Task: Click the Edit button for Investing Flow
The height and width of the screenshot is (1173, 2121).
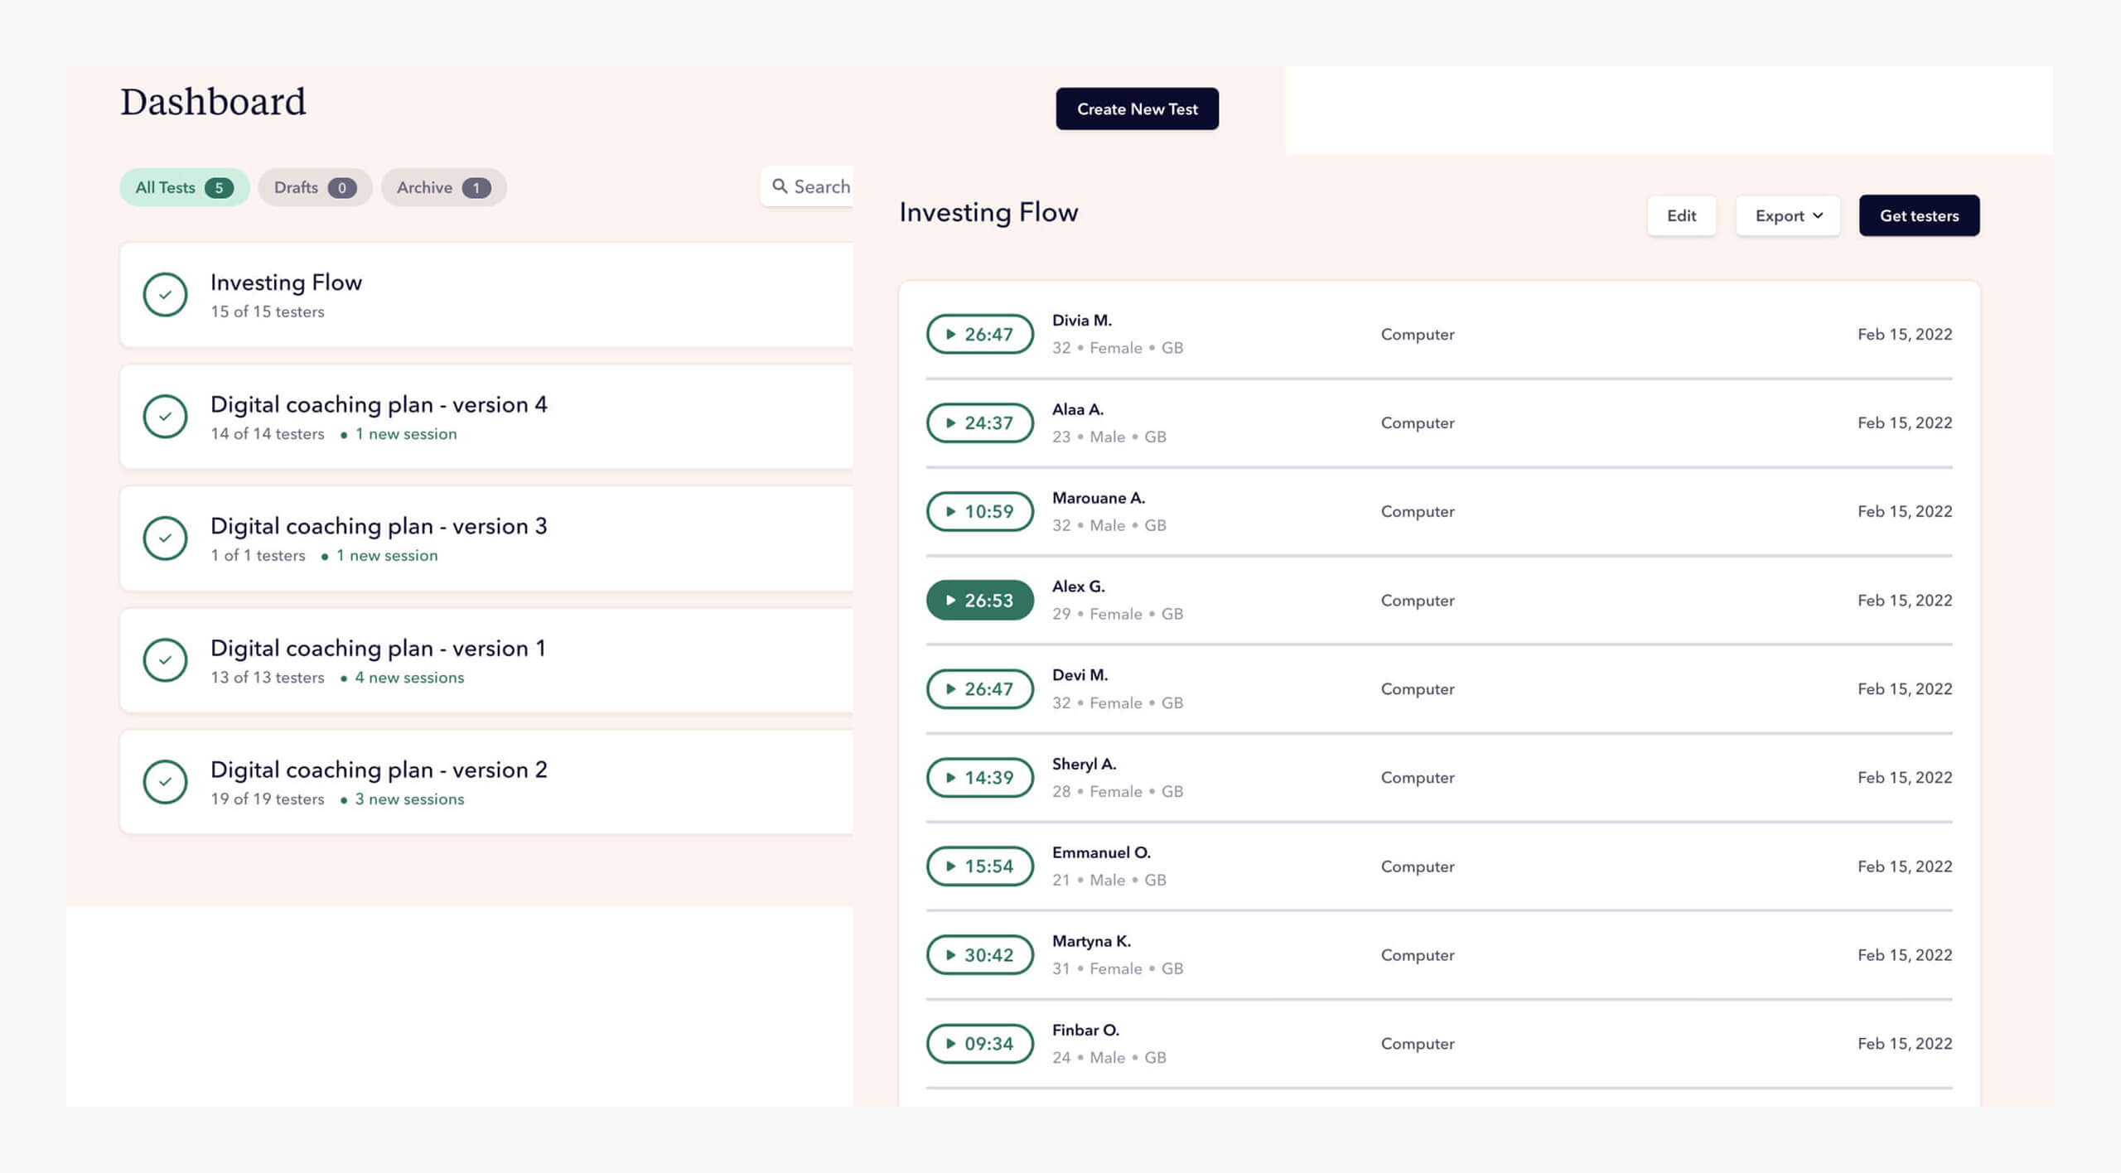Action: (1680, 215)
